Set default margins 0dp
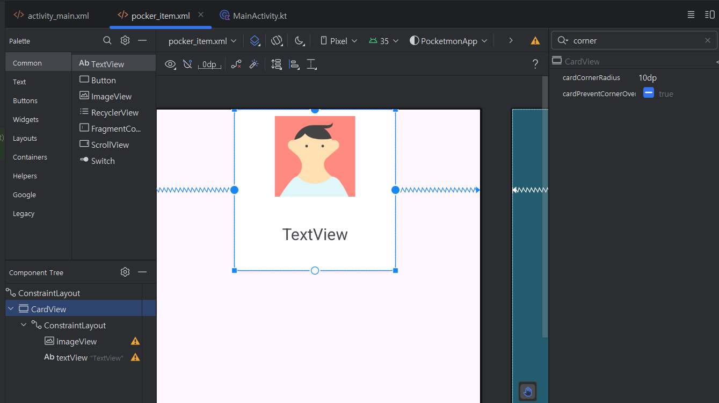The width and height of the screenshot is (719, 403). tap(209, 64)
